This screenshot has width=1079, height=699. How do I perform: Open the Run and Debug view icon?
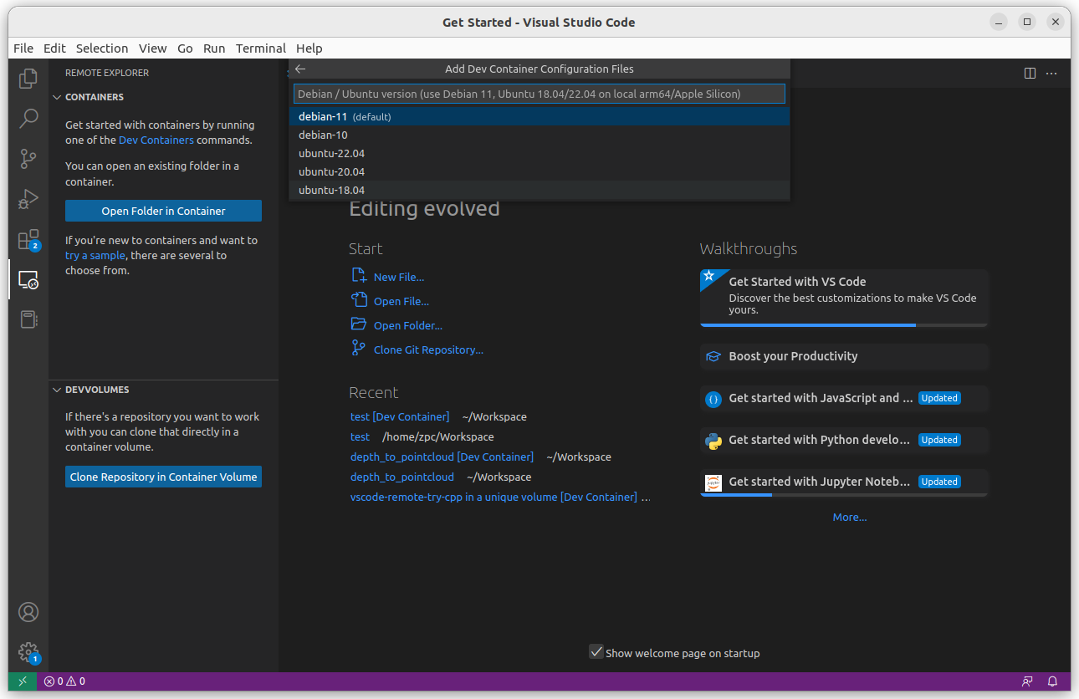click(x=28, y=199)
